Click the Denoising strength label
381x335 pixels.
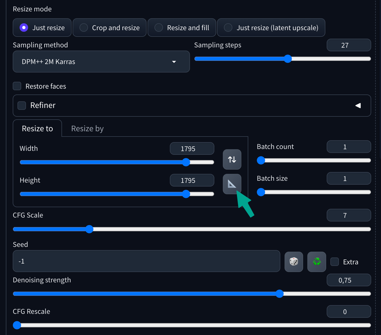tap(42, 280)
